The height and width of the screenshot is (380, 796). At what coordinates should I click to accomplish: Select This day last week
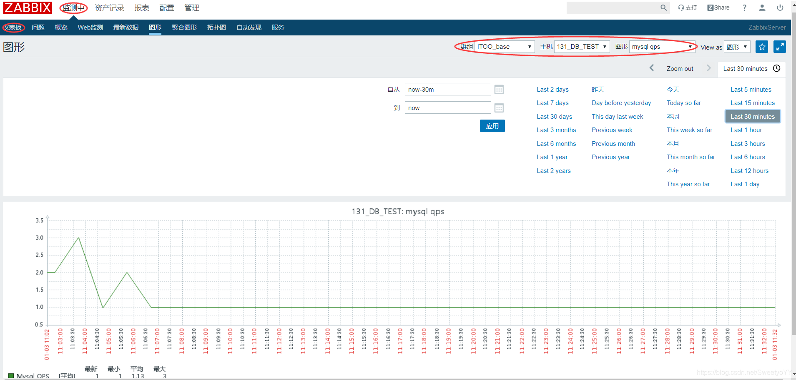618,117
